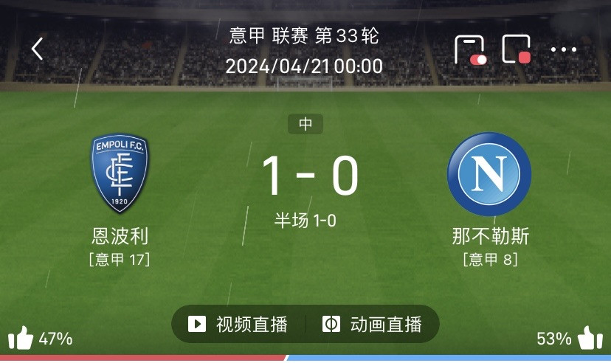The height and width of the screenshot is (363, 611).
Task: Tap the pitch icon for 动画直播
Action: (x=331, y=324)
